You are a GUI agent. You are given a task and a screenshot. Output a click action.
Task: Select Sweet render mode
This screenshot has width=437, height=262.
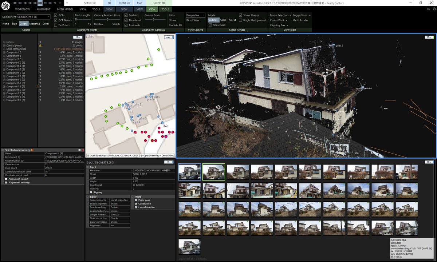[x=232, y=20]
